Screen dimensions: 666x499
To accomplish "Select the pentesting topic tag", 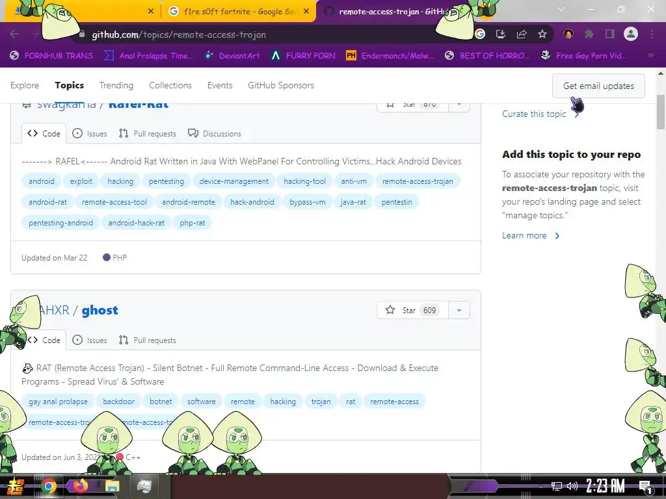I will tap(166, 181).
